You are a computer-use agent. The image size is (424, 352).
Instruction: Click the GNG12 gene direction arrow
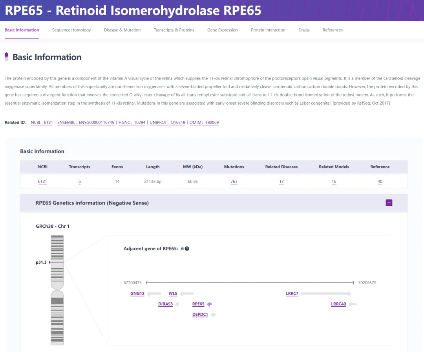click(x=154, y=293)
